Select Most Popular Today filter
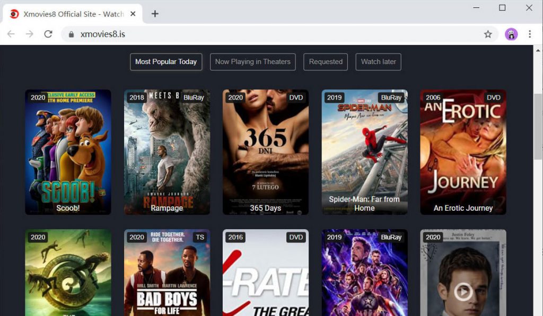Viewport: 543px width, 316px height. tap(166, 62)
